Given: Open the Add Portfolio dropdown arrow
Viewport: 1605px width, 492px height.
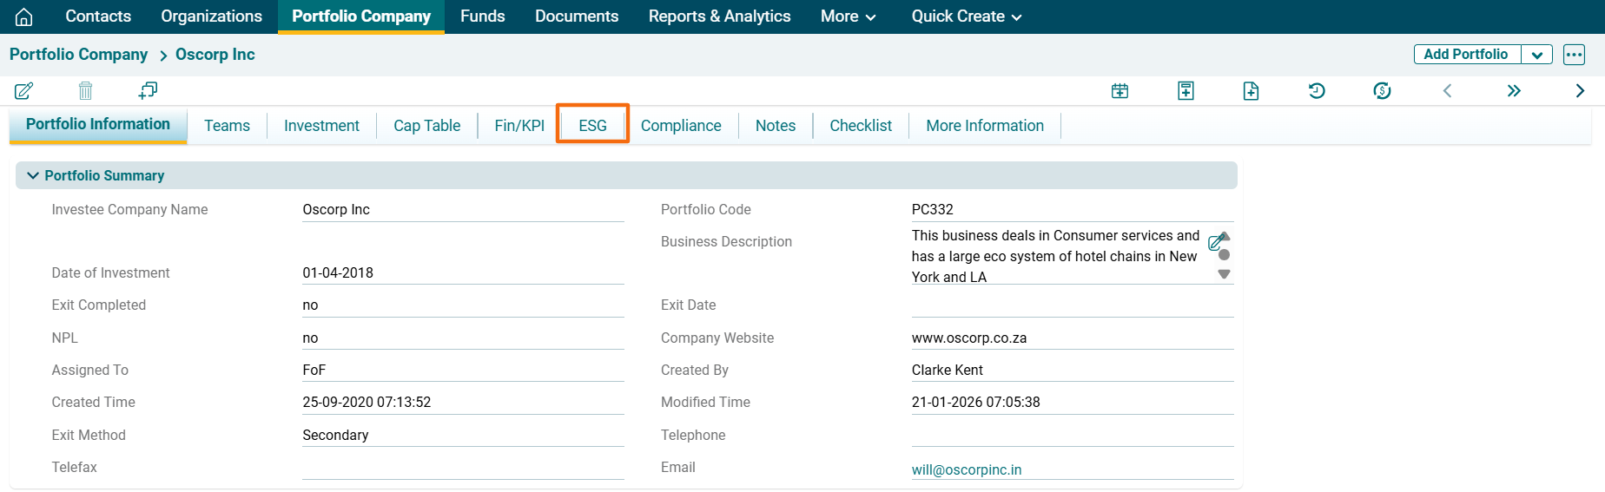Looking at the screenshot, I should (x=1536, y=55).
